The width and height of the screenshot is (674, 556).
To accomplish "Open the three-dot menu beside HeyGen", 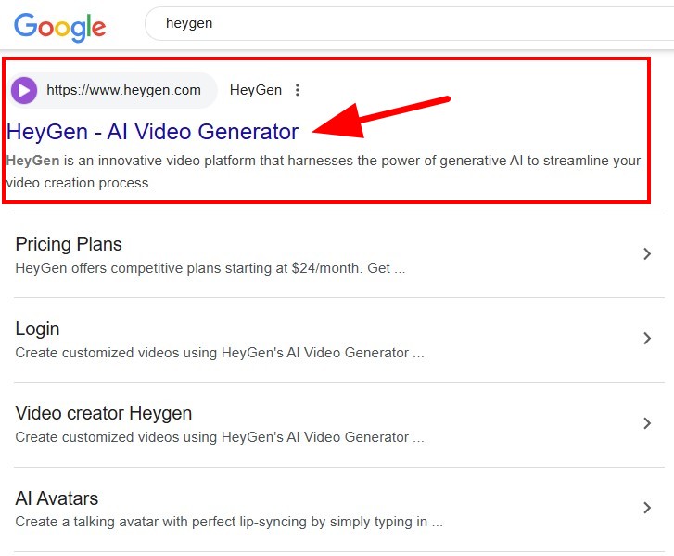I will [297, 90].
